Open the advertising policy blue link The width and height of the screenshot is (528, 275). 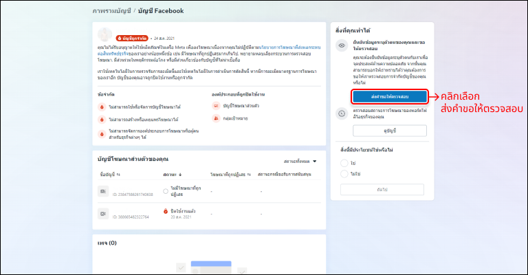pyautogui.click(x=209, y=50)
